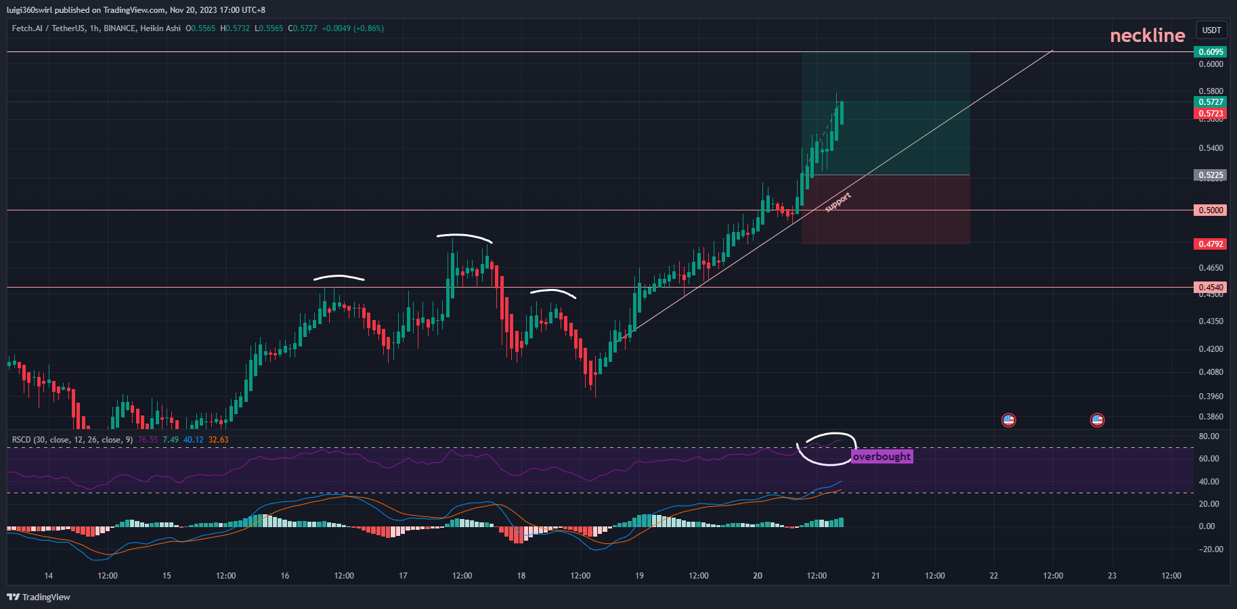
Task: Click the date label 23 on time axis
Action: (x=1112, y=576)
